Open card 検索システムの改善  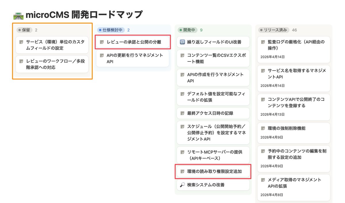[213, 185]
